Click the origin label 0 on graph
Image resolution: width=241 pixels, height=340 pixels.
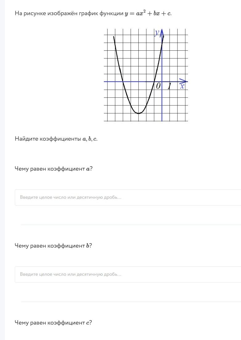(158, 86)
